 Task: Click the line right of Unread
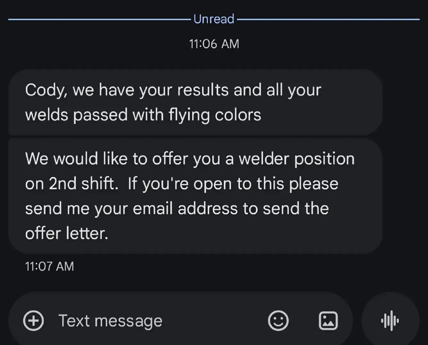[328, 19]
